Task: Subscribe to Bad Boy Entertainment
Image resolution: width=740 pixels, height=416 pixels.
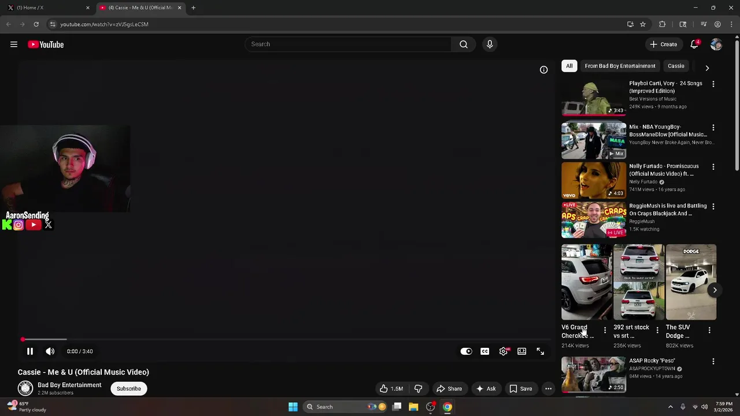Action: coord(128,389)
